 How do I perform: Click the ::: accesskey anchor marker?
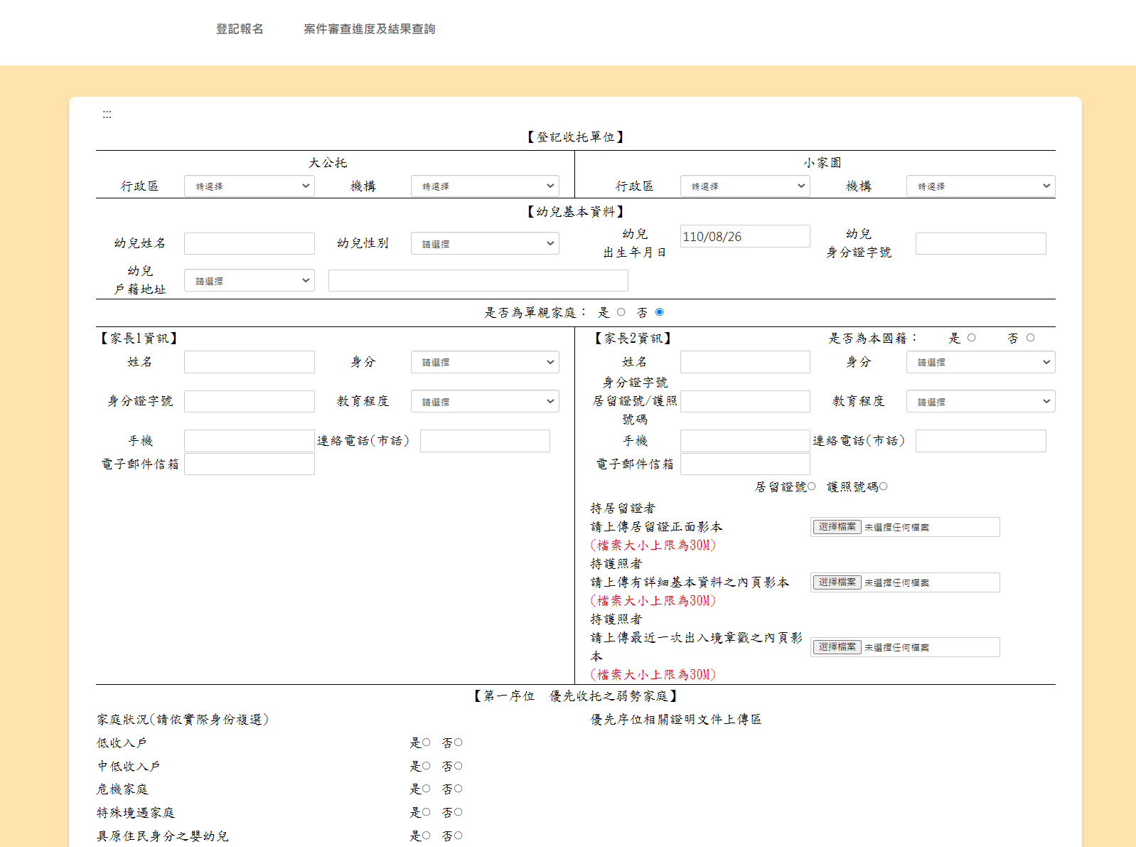107,114
